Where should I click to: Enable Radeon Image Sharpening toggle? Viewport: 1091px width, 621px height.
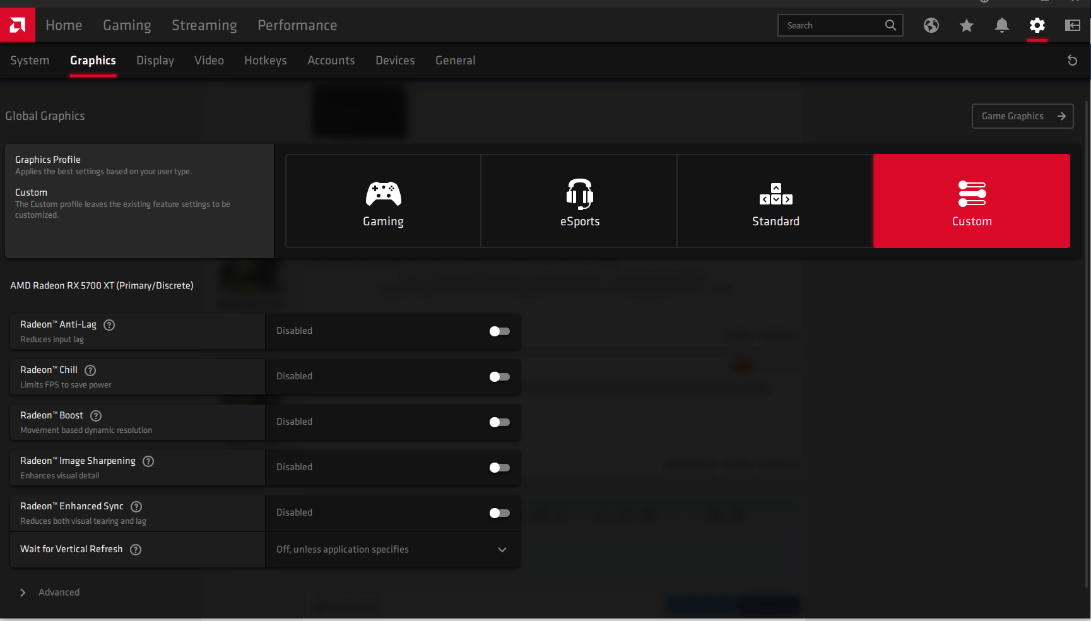[500, 468]
